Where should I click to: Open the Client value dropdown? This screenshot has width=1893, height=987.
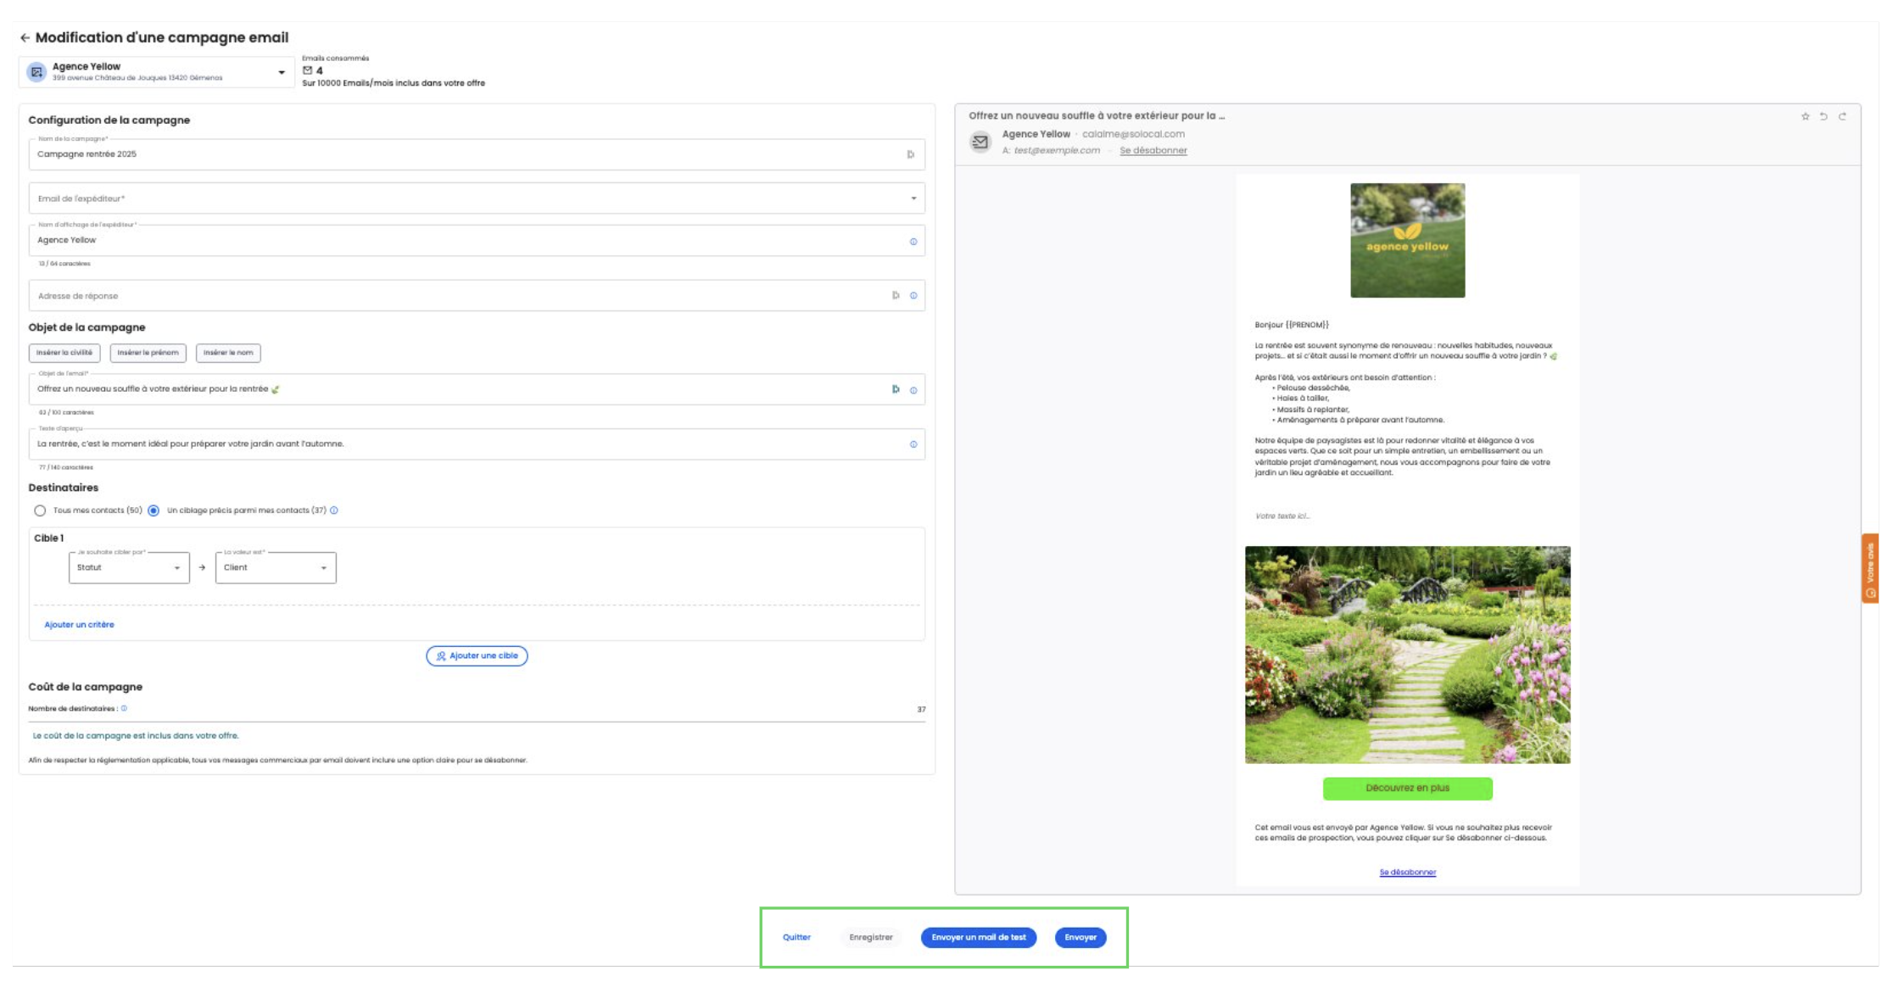(276, 568)
